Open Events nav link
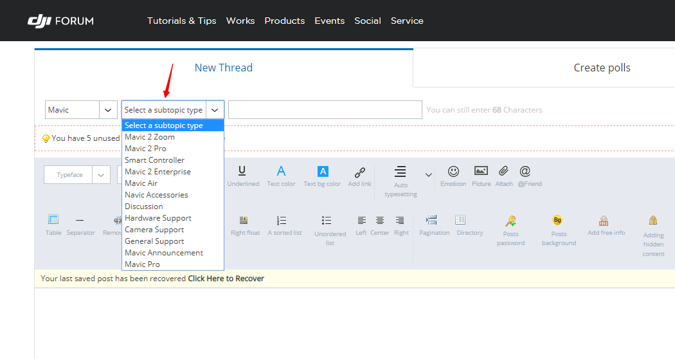The height and width of the screenshot is (359, 675). point(329,21)
